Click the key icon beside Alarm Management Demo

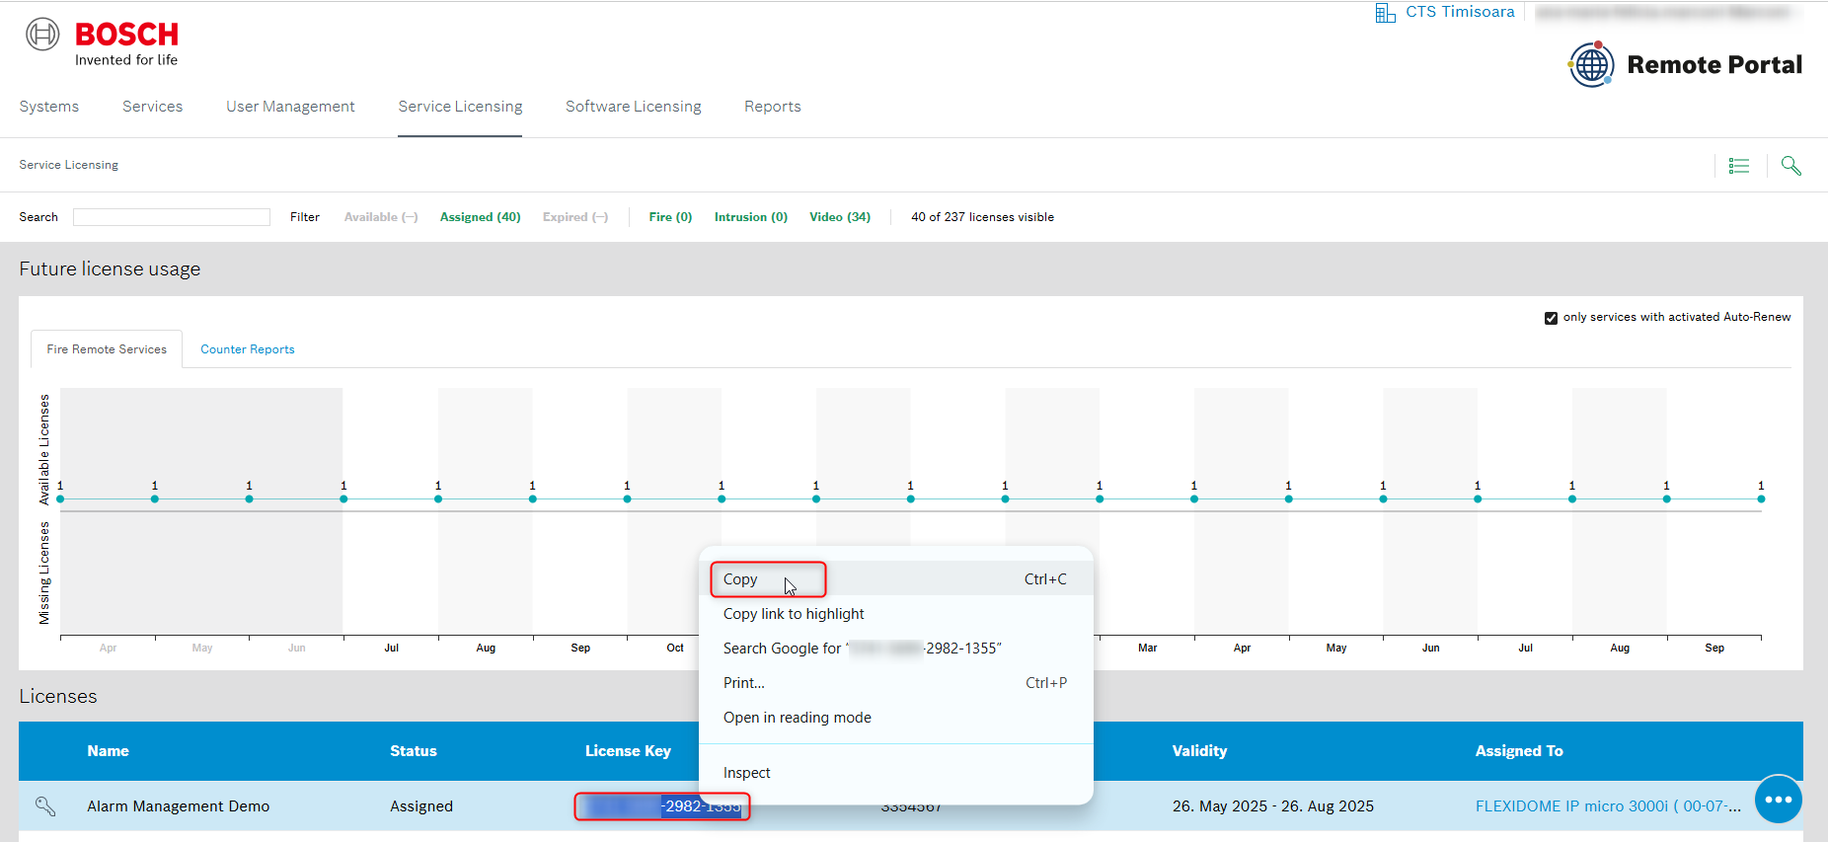click(45, 806)
